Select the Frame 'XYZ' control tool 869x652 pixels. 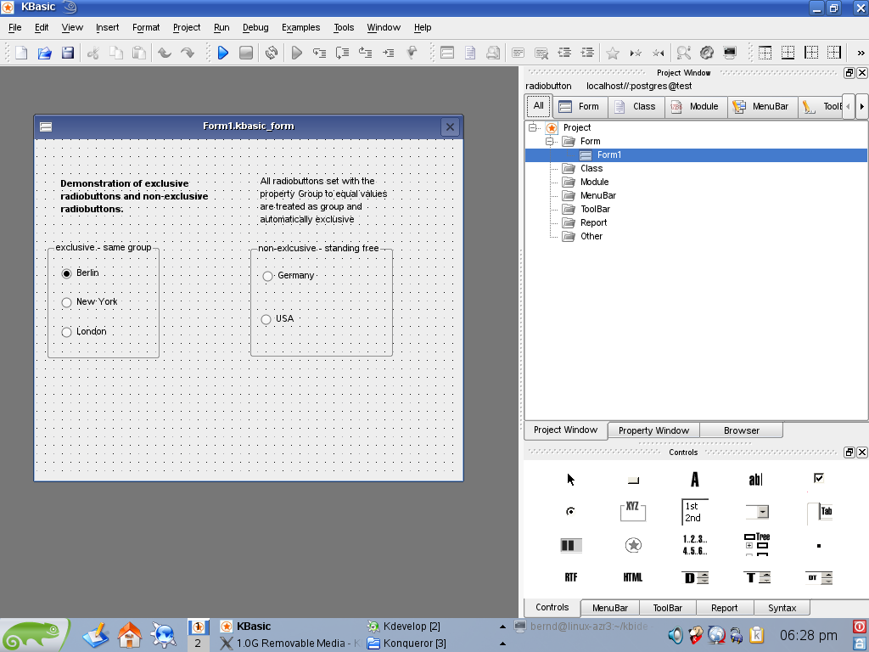[x=633, y=511]
